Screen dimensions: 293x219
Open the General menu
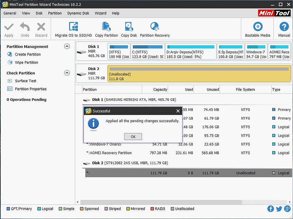(x=10, y=13)
